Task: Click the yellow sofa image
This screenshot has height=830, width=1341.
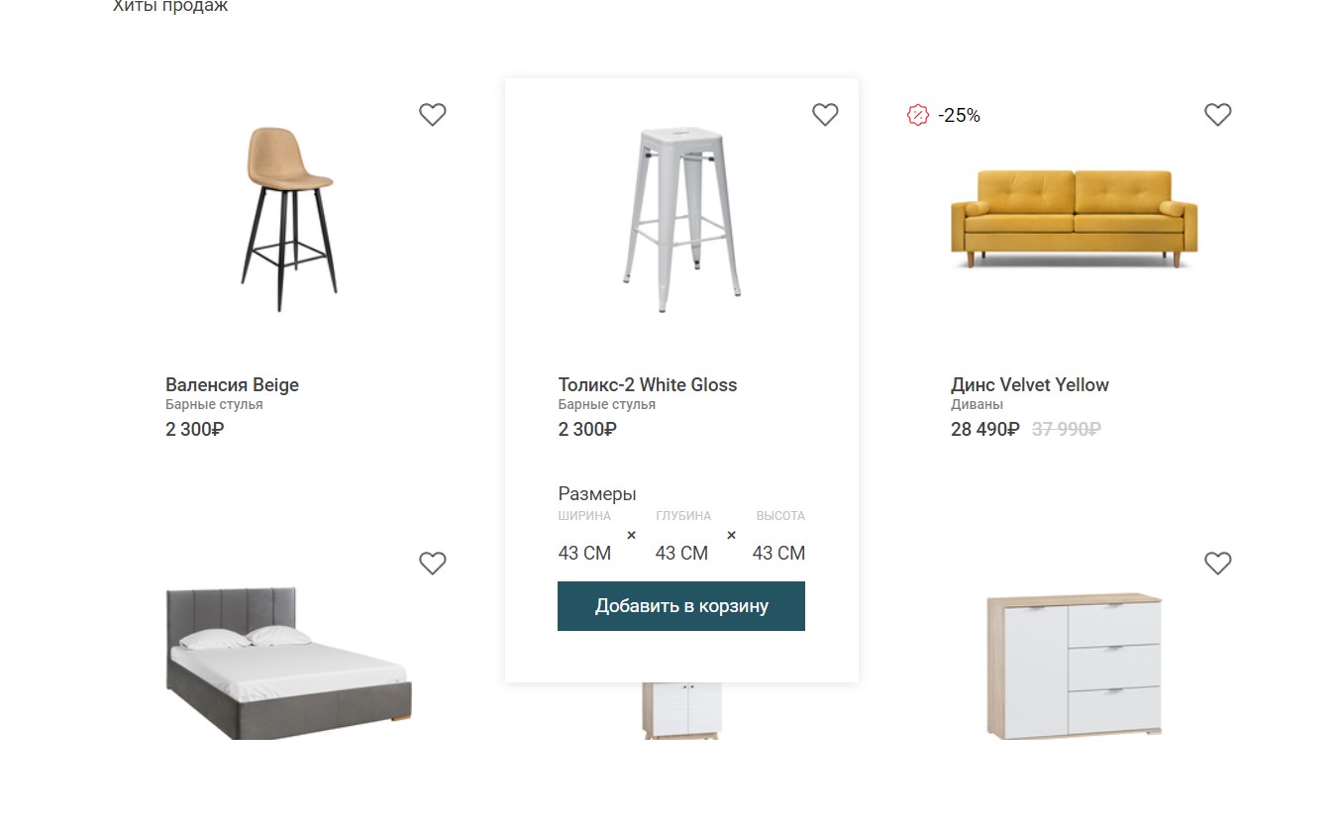Action: coord(1074,219)
